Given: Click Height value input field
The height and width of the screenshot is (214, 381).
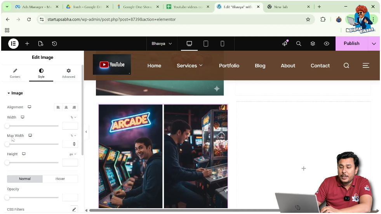Looking at the screenshot, I should [70, 163].
